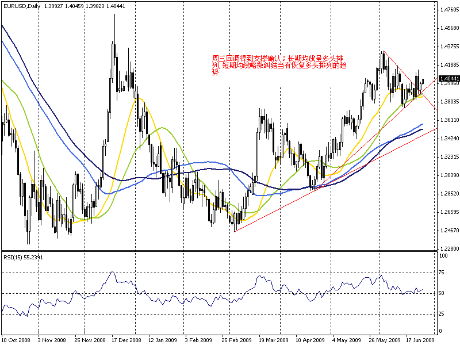Click the red Chinese annotation text
The width and height of the screenshot is (460, 345).
point(279,65)
